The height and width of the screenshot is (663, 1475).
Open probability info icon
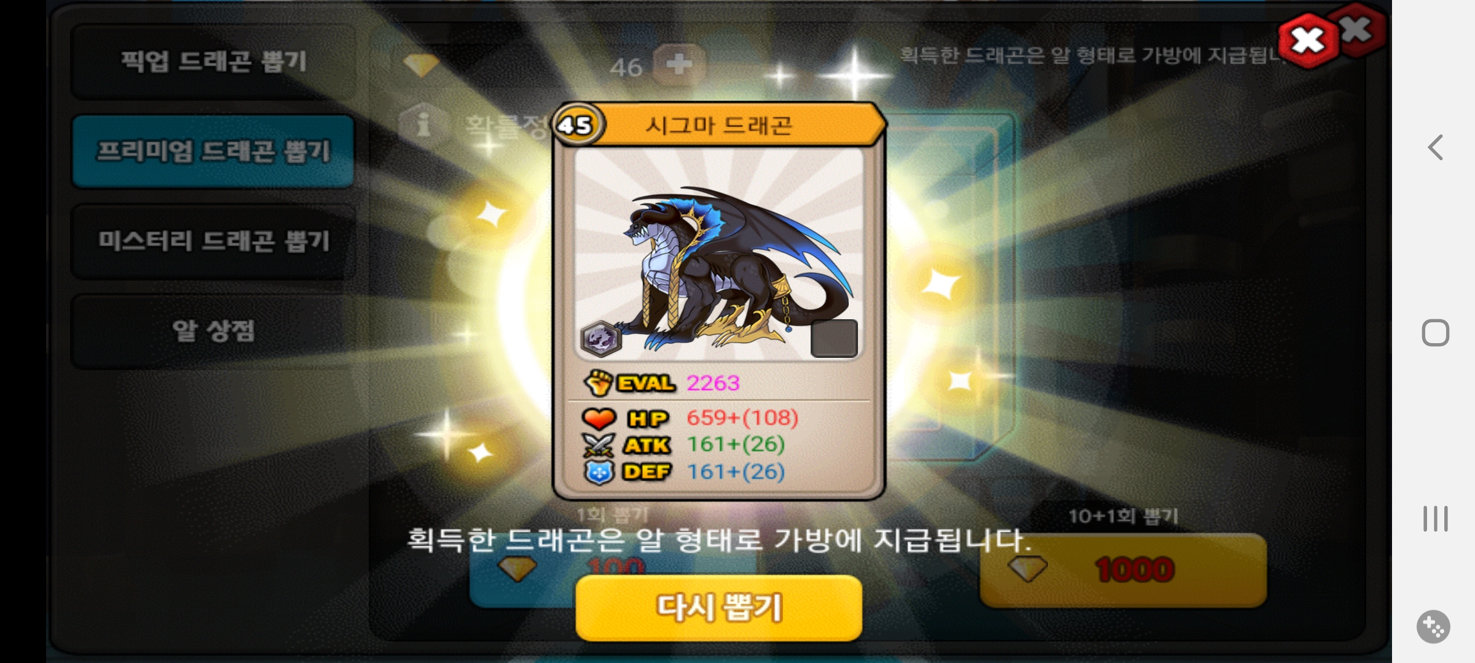(x=423, y=123)
